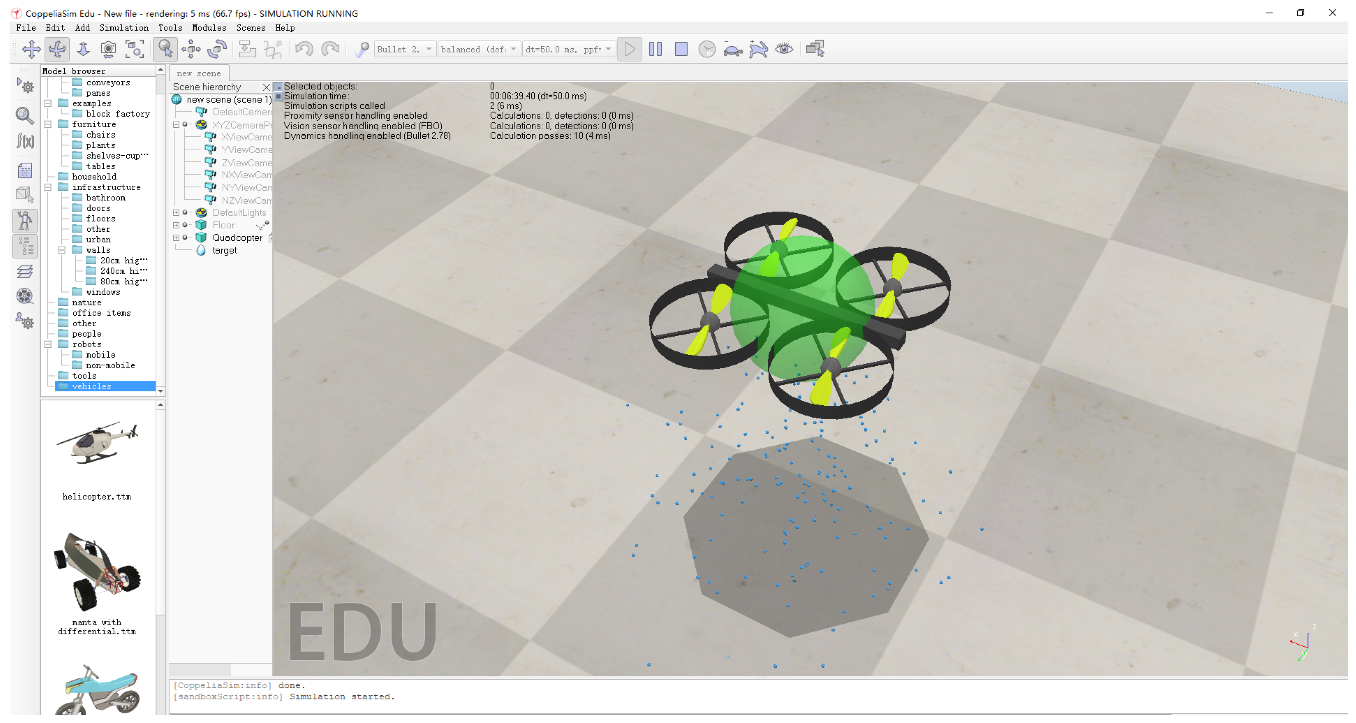
Task: Expand the Quadcopter node in hierarchy
Action: (x=176, y=238)
